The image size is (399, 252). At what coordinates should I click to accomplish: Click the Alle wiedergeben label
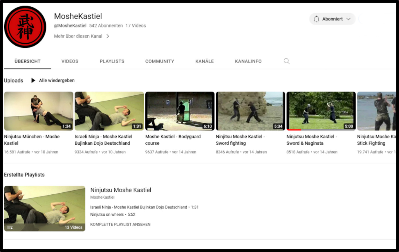57,81
